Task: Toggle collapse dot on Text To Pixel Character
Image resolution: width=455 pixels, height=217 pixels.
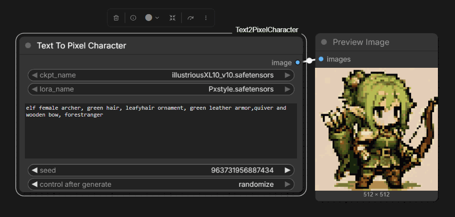Action: click(28, 45)
